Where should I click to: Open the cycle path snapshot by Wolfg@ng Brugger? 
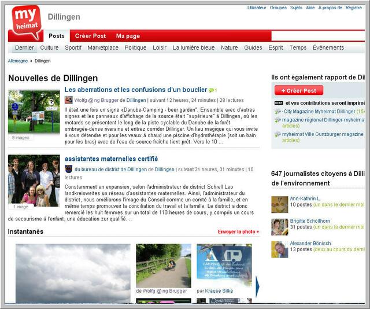(x=164, y=266)
